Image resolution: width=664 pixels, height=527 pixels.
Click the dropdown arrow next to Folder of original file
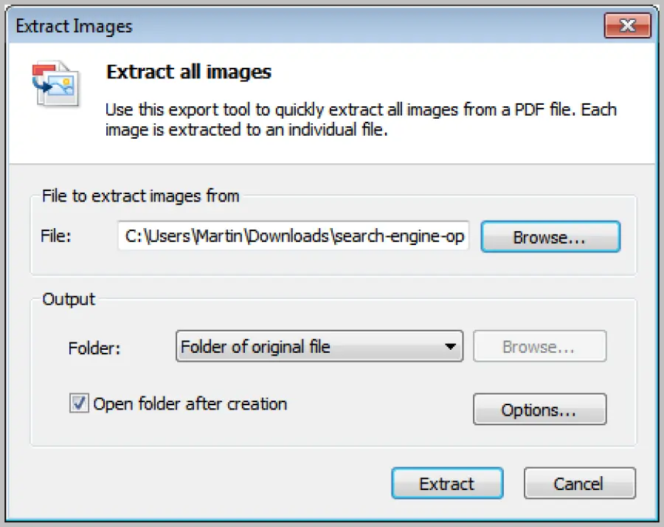tap(452, 346)
